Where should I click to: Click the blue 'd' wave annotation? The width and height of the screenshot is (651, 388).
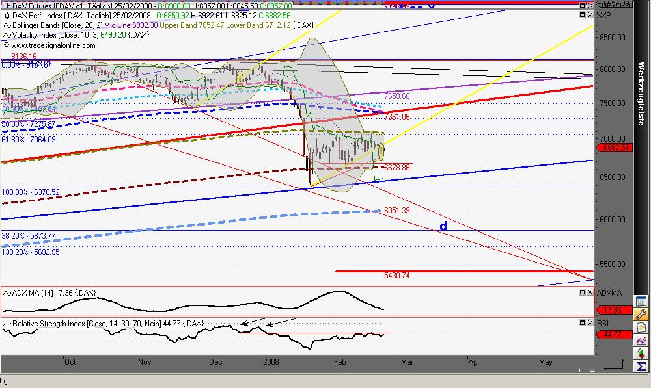(x=443, y=226)
